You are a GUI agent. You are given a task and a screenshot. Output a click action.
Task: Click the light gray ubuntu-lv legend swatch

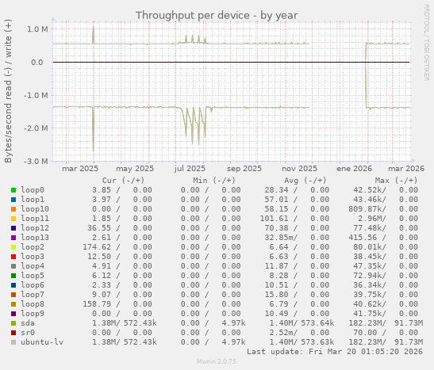tap(13, 342)
